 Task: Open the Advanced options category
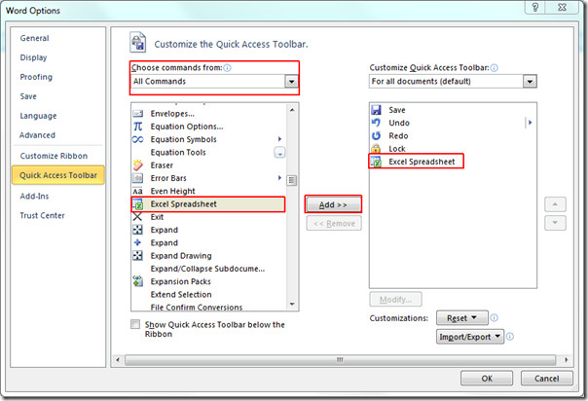click(x=37, y=135)
